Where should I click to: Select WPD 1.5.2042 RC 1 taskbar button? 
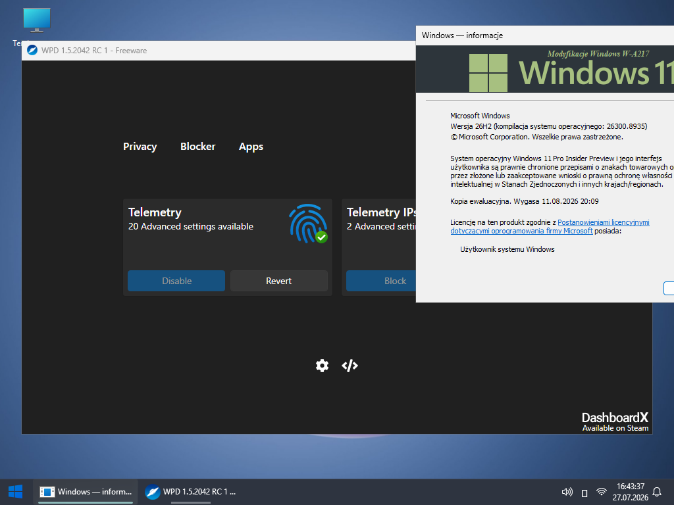[x=190, y=492]
